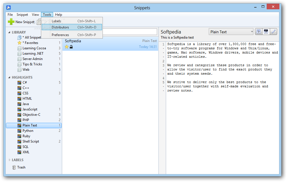The image size is (287, 182).
Task: Open the Help menu
Action: (x=58, y=15)
